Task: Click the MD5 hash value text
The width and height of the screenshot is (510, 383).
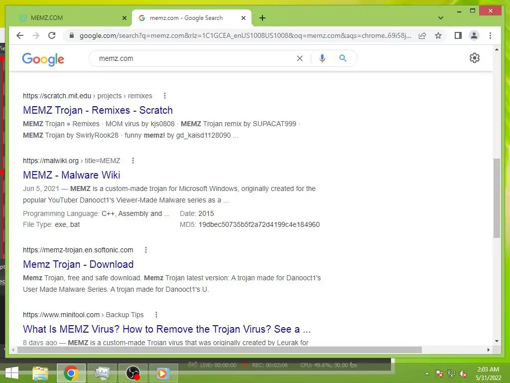Action: coord(259,224)
